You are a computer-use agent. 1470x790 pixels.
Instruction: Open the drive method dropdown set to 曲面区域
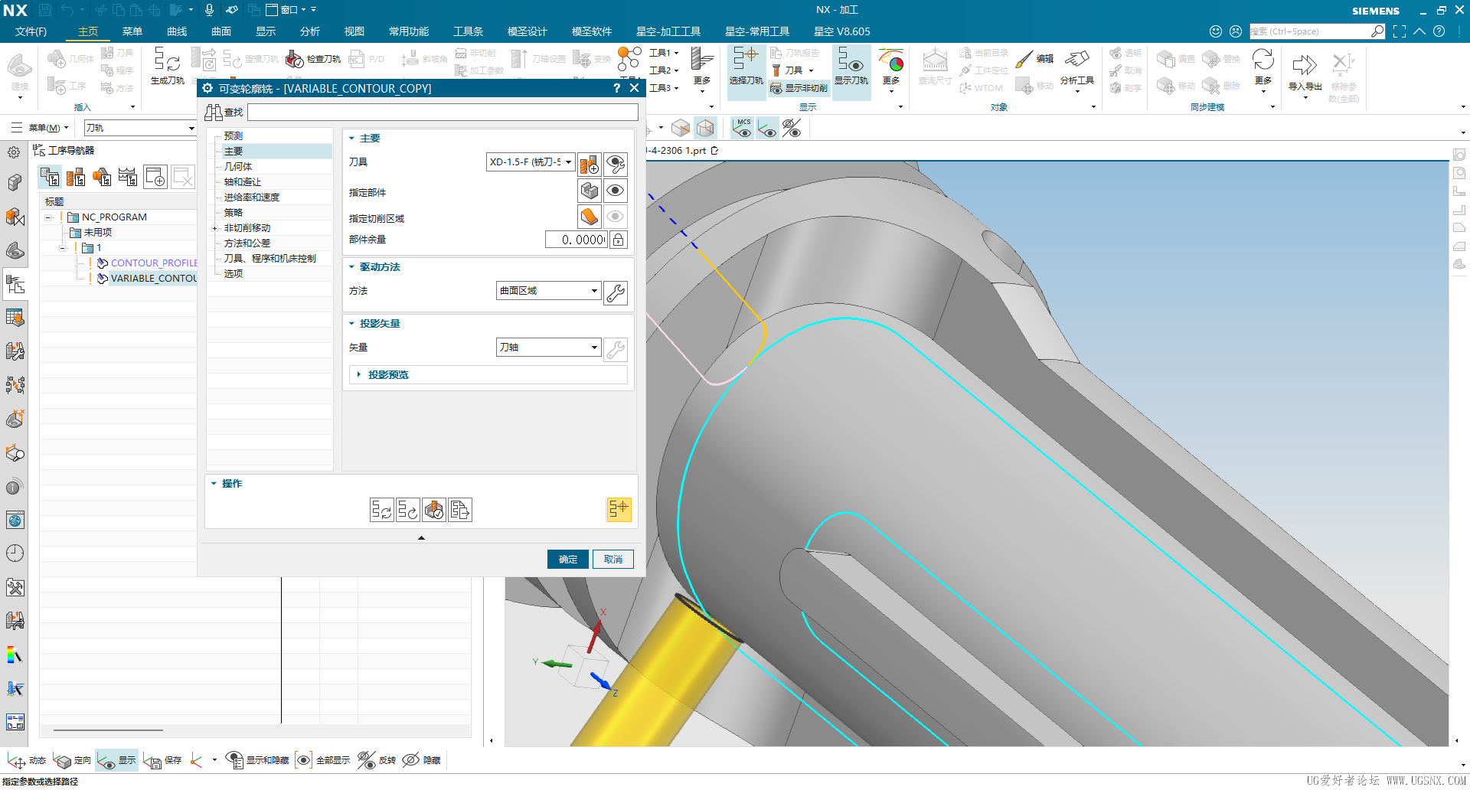pyautogui.click(x=548, y=291)
